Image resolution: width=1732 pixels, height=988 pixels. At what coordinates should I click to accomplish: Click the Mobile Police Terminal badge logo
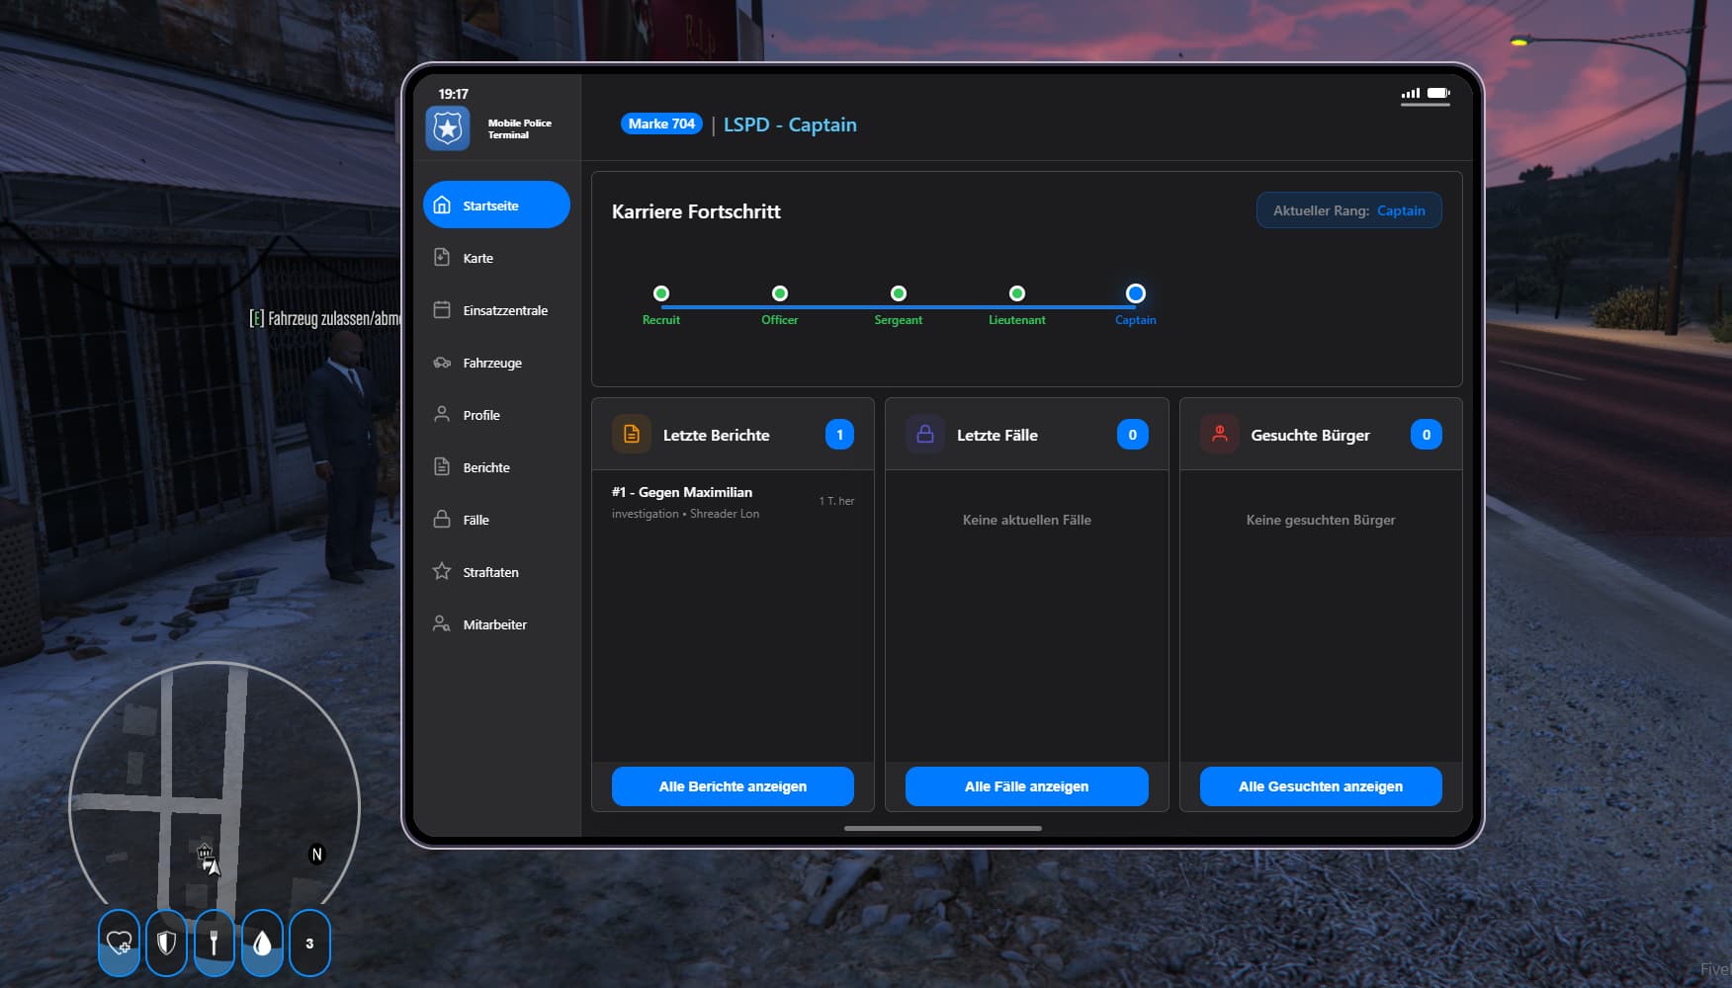448,128
